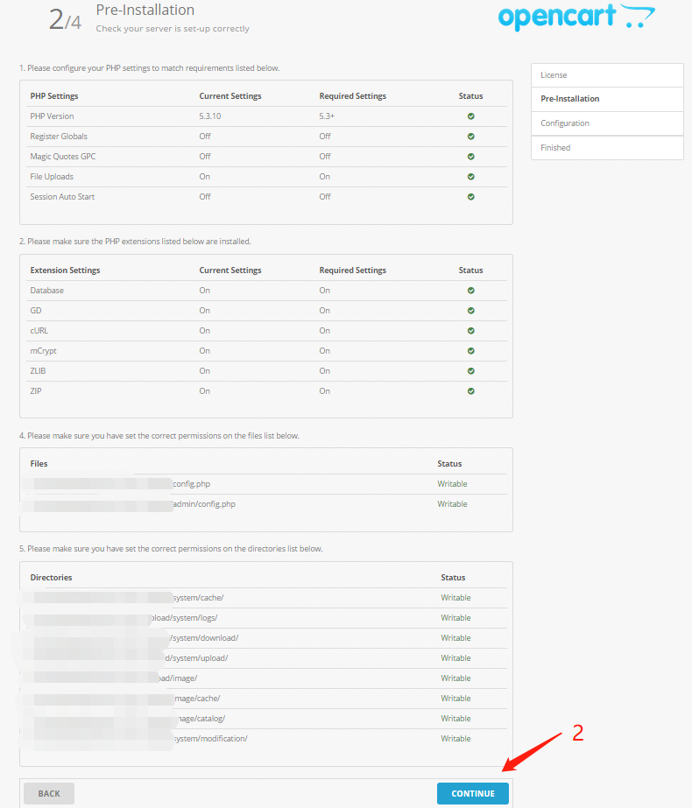The width and height of the screenshot is (692, 808).
Task: Select the 'PHP Version' row label
Action: [x=52, y=116]
